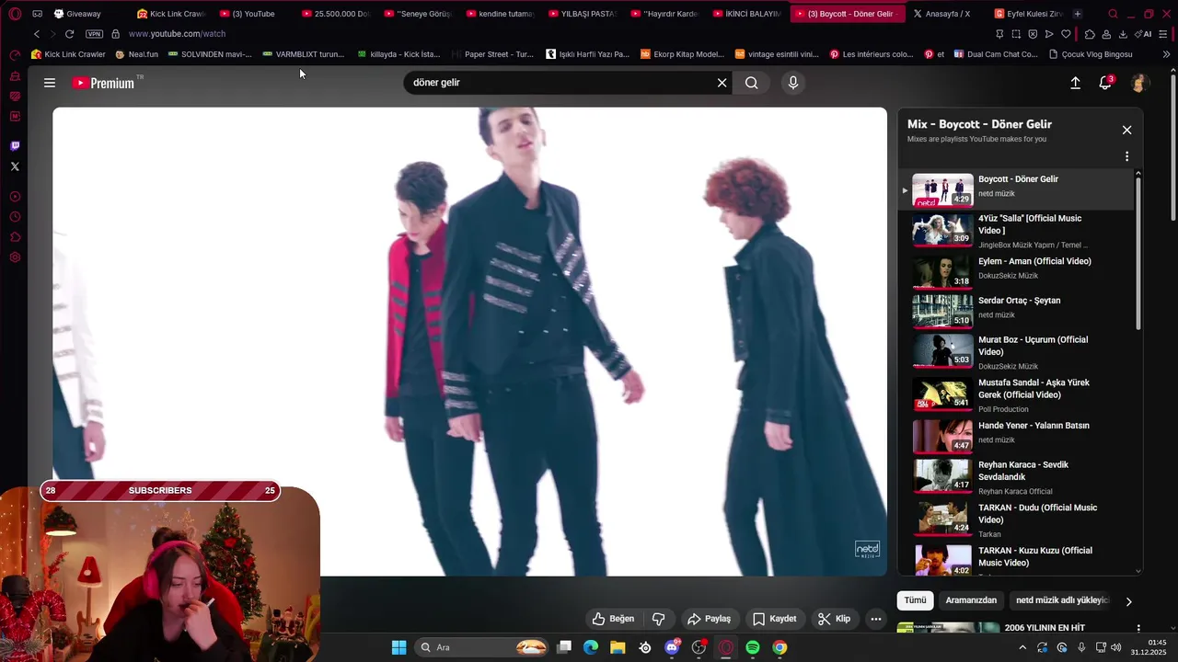This screenshot has width=1178, height=662.
Task: Open File Explorer from the taskbar
Action: pyautogui.click(x=618, y=647)
